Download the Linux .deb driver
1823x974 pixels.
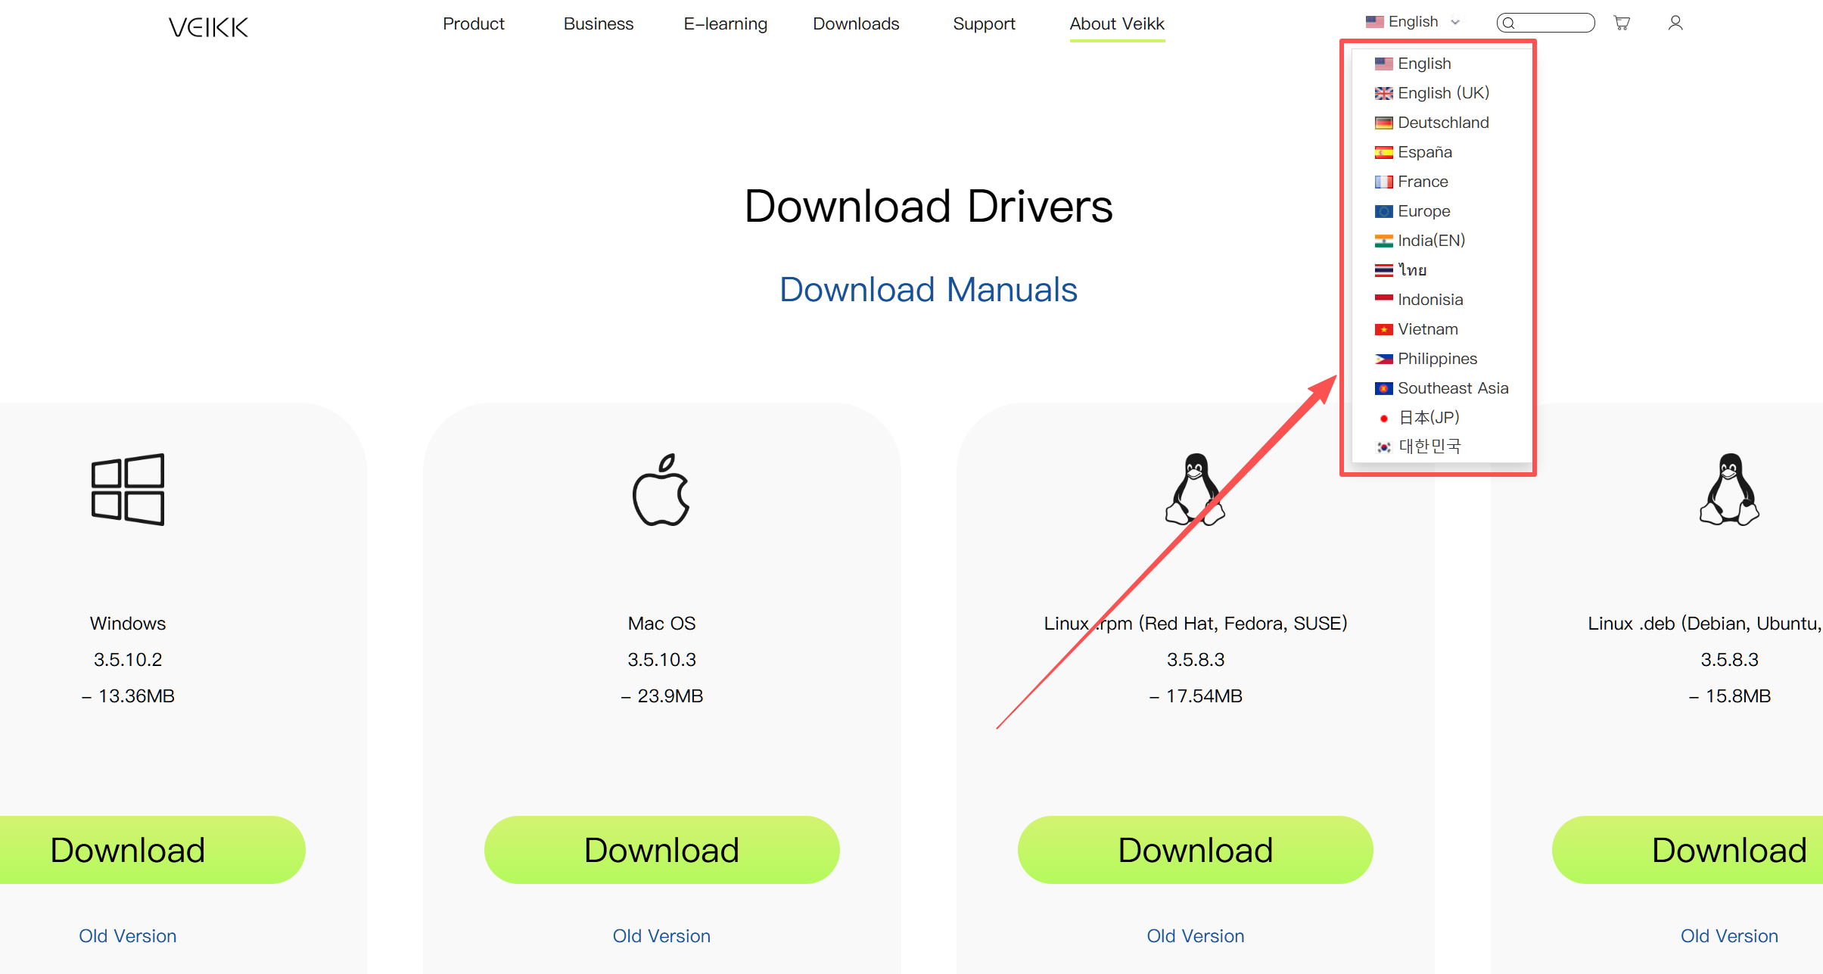click(1688, 850)
